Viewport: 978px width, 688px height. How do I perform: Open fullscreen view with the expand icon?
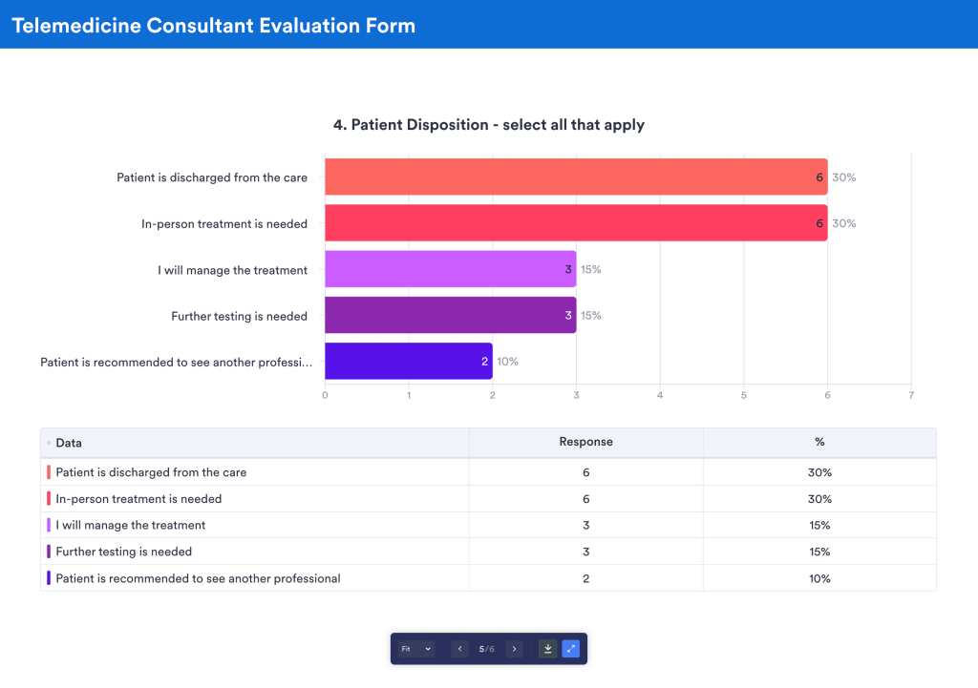(571, 648)
